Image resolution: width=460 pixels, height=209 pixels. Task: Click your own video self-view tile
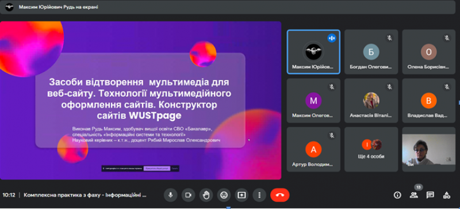(x=428, y=149)
